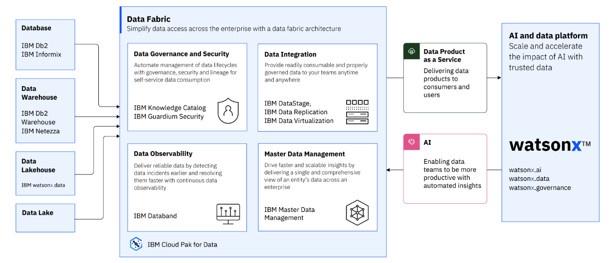Click IBM Knowledge Catalog text
The width and height of the screenshot is (614, 263).
click(170, 108)
